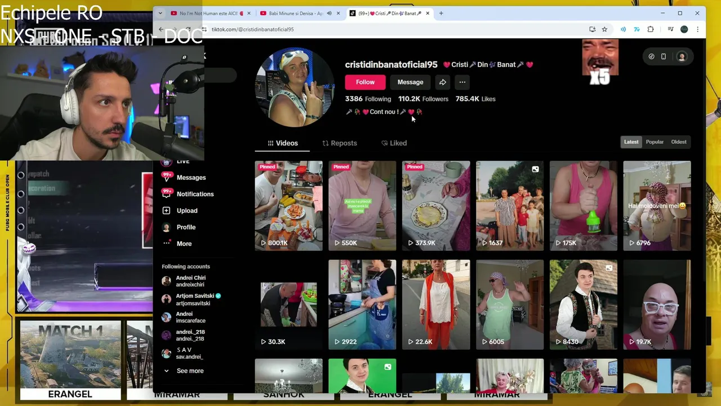Open Artjom Savitski following account

[x=191, y=299]
